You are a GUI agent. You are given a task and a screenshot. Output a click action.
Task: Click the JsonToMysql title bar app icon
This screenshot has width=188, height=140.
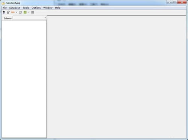coord(3,3)
